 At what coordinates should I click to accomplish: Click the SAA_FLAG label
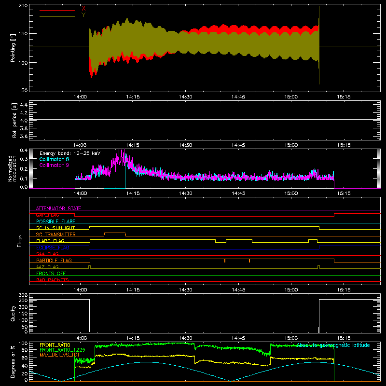47,254
